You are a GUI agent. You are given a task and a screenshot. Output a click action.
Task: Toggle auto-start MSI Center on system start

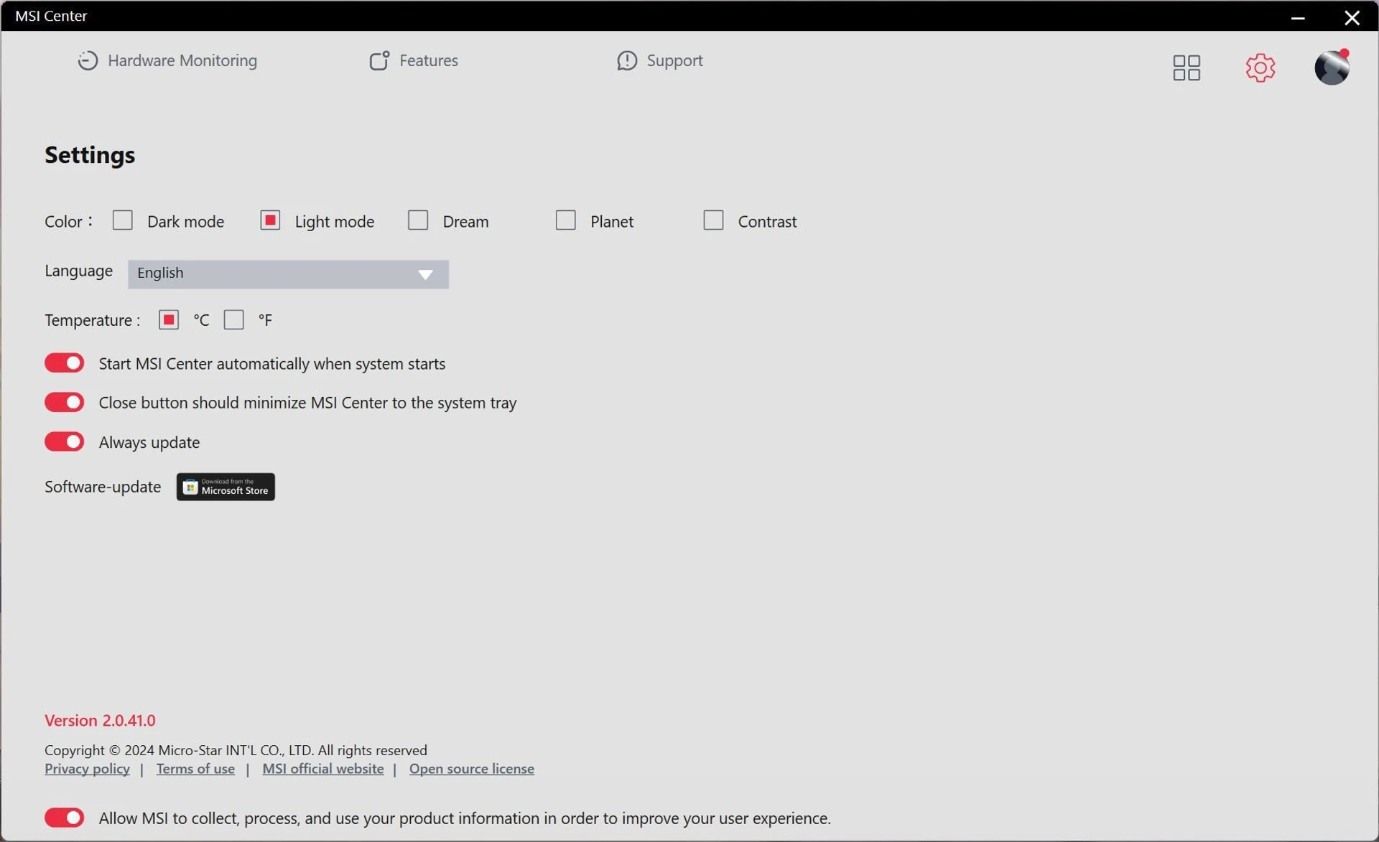click(x=65, y=363)
